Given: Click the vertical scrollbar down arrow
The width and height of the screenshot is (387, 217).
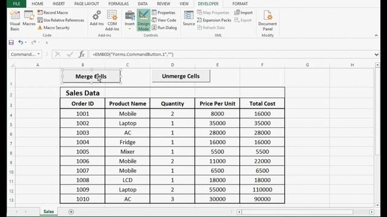Looking at the screenshot, I should (377, 205).
